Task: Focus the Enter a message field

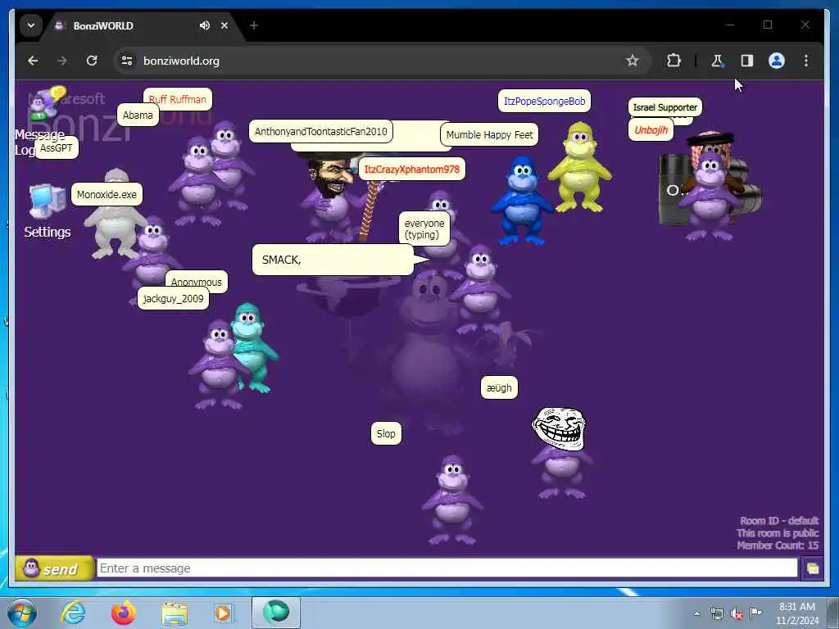Action: pos(447,568)
